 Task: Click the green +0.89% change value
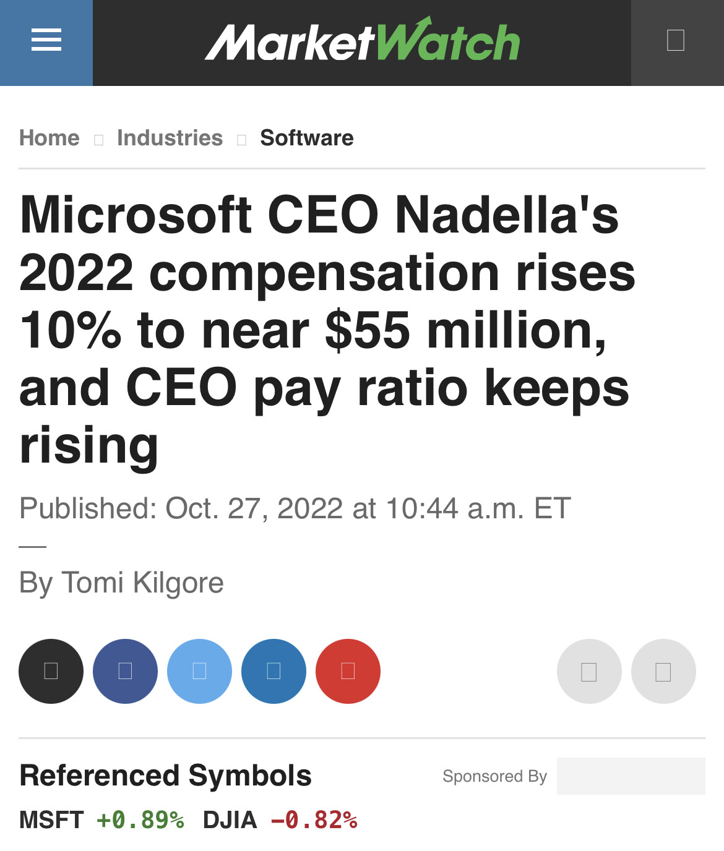140,820
